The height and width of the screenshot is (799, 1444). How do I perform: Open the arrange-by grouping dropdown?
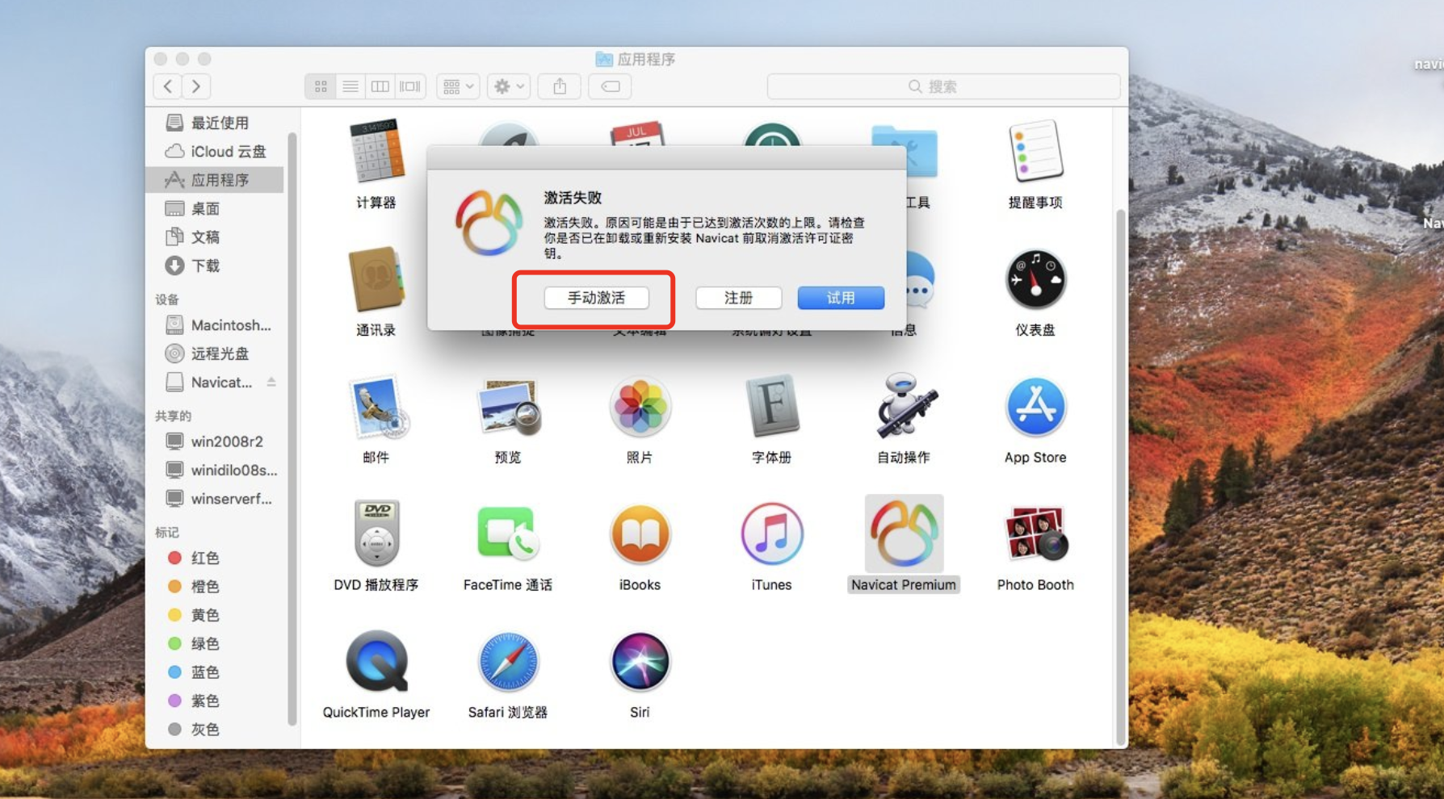[458, 86]
